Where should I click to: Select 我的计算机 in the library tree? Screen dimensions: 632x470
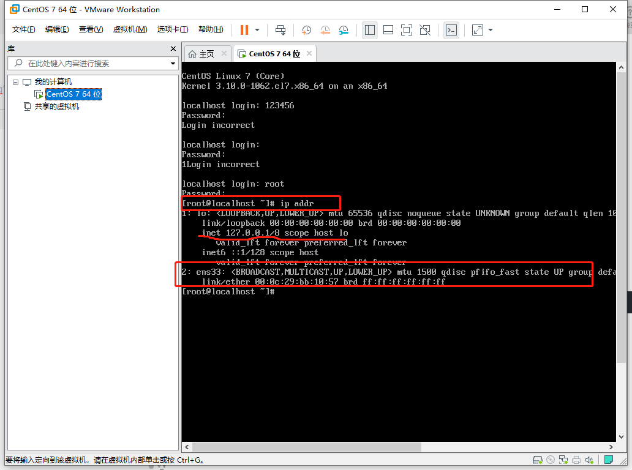click(x=53, y=82)
